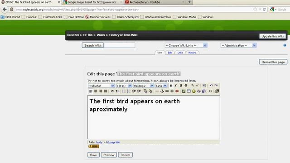
Task: Click the red remove-link icon
Action: (x=177, y=91)
